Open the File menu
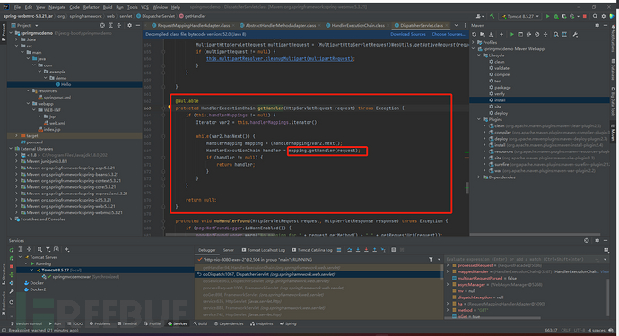The image size is (619, 336). pos(17,7)
